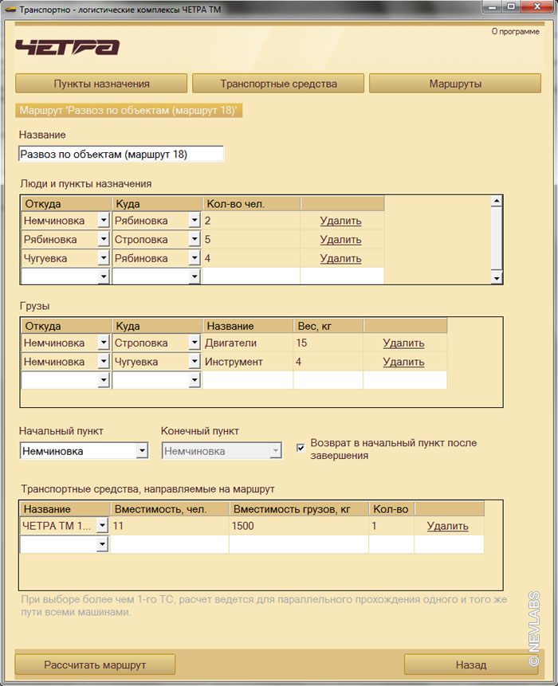Uncheck return to starting point checkbox
Image resolution: width=558 pixels, height=686 pixels.
click(301, 448)
